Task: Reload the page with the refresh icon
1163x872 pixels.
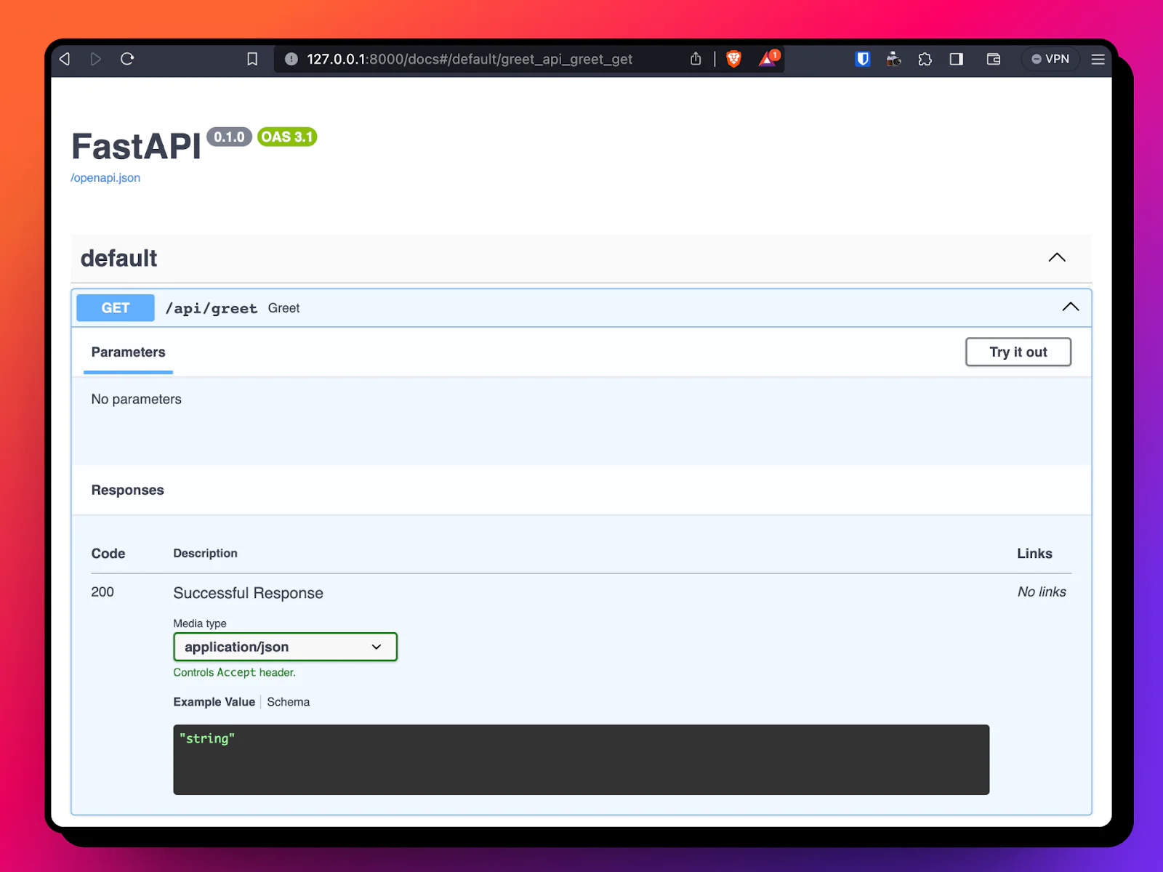Action: (127, 59)
